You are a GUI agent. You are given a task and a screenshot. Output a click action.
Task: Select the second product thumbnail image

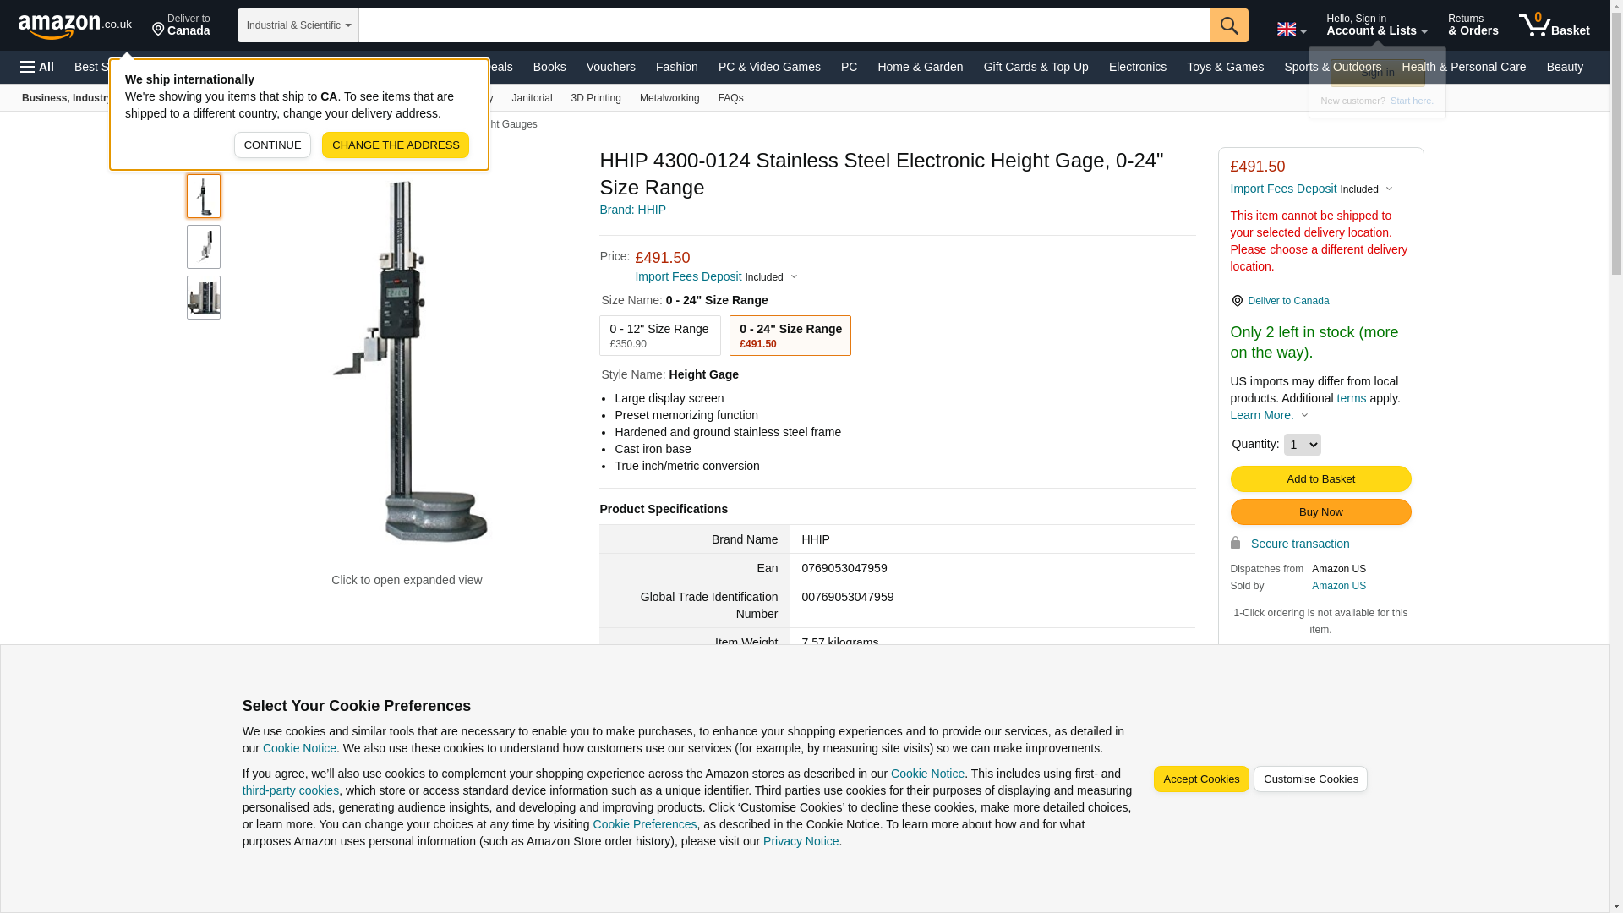point(203,247)
